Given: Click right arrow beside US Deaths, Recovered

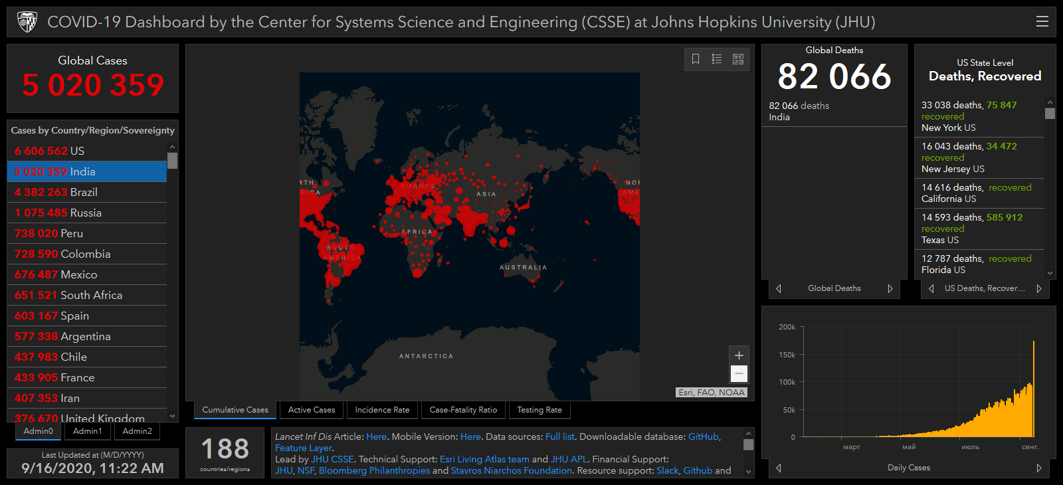Looking at the screenshot, I should pyautogui.click(x=1039, y=288).
